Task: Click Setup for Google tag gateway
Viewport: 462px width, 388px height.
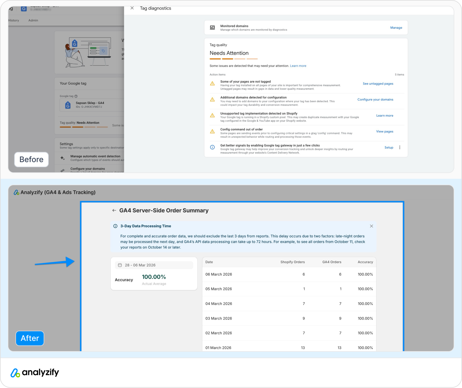Action: click(x=389, y=147)
